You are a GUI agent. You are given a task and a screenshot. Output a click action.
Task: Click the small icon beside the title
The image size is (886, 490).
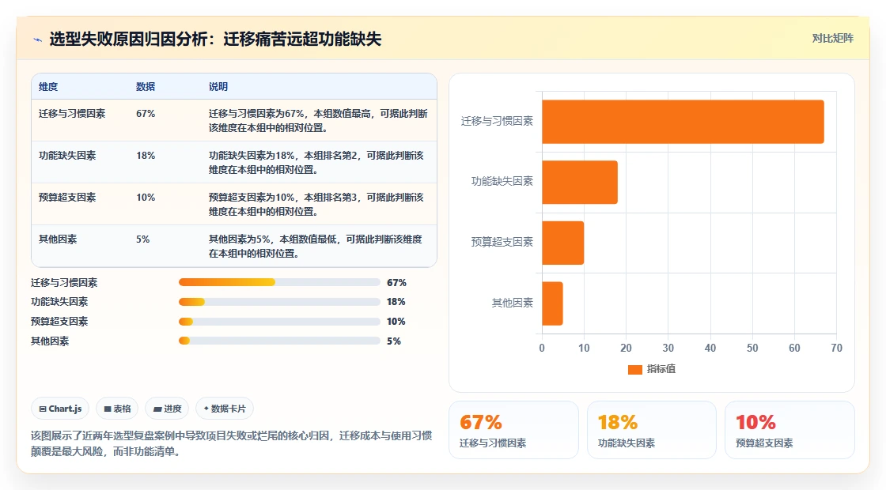click(x=38, y=40)
